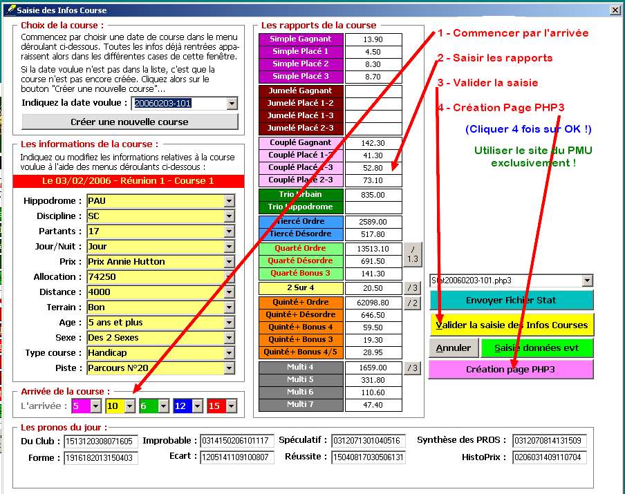Expand the Distance dropdown showing 4000
This screenshot has width=625, height=494.
[x=230, y=292]
